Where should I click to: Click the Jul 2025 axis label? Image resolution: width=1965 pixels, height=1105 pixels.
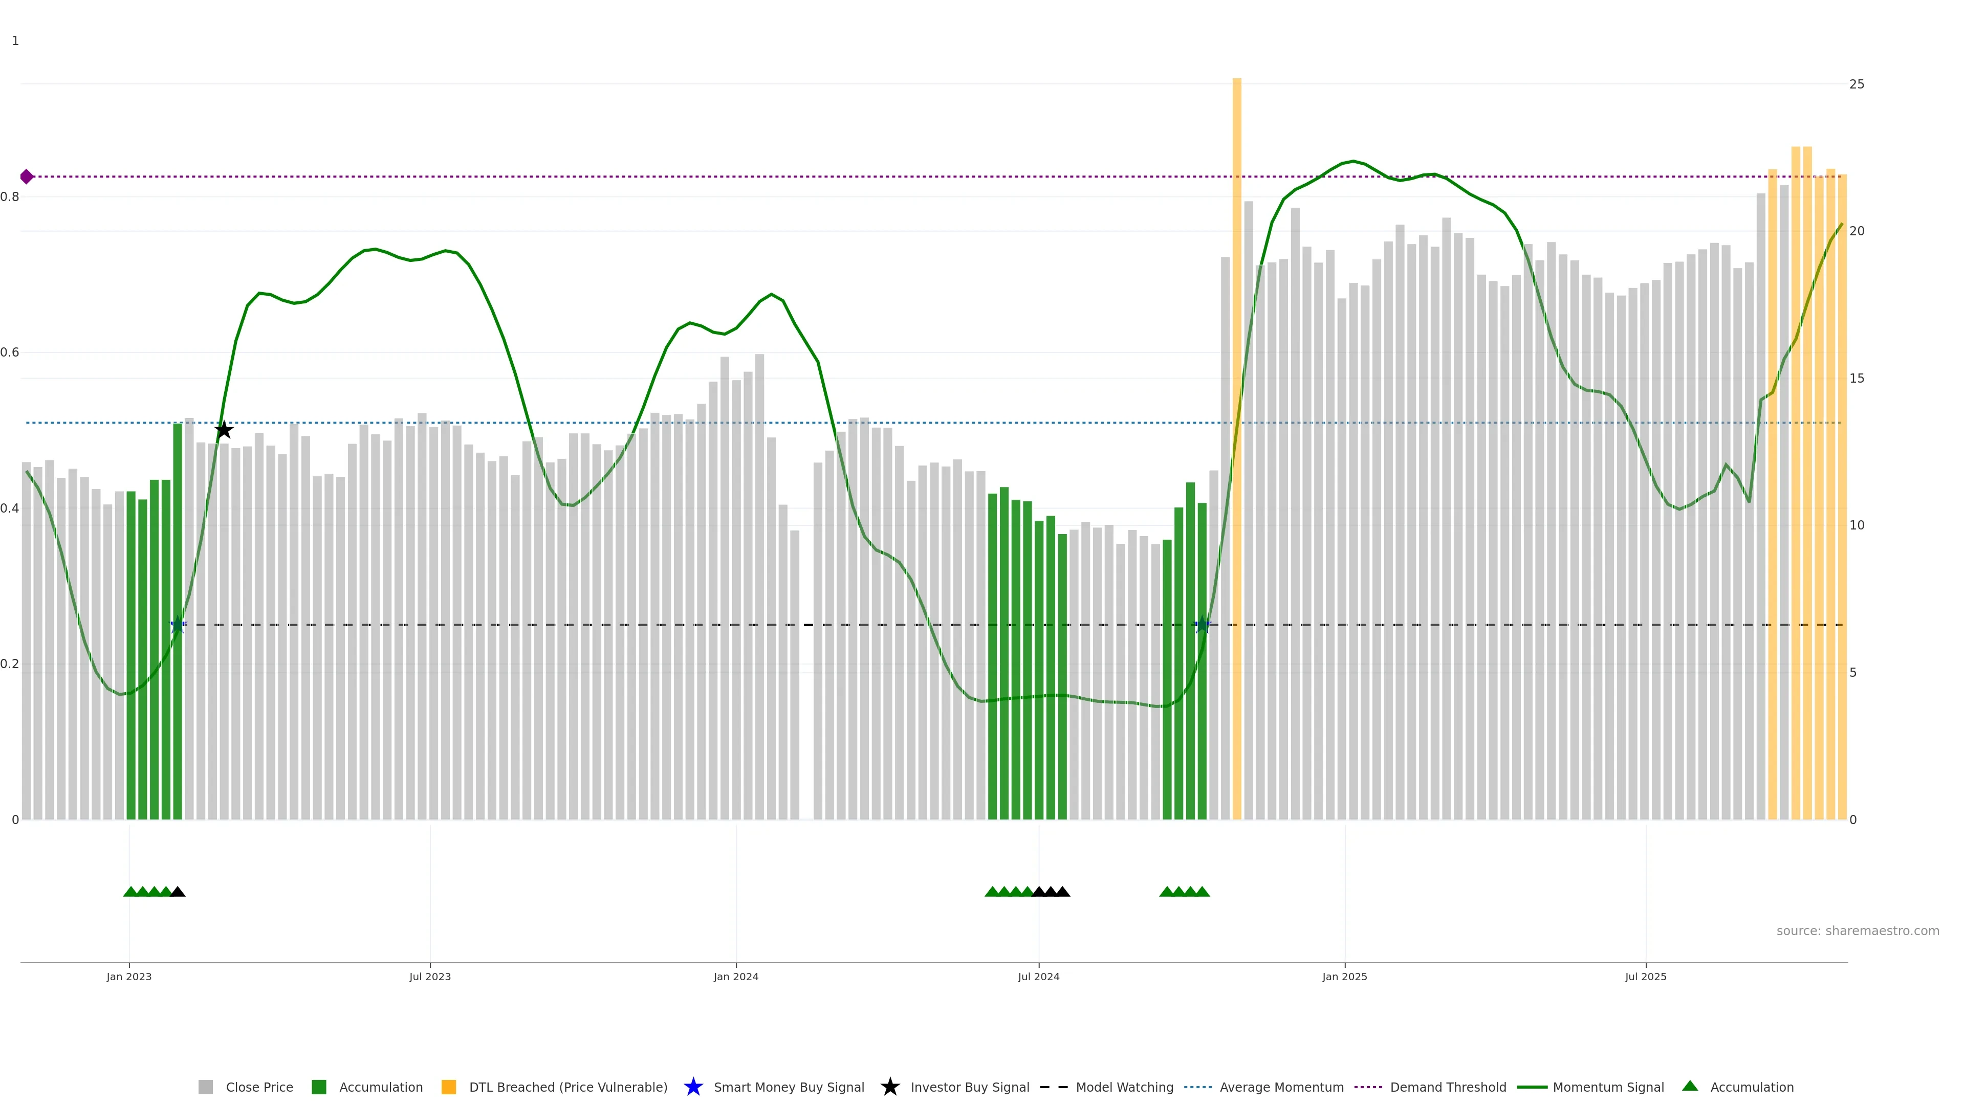pyautogui.click(x=1645, y=976)
